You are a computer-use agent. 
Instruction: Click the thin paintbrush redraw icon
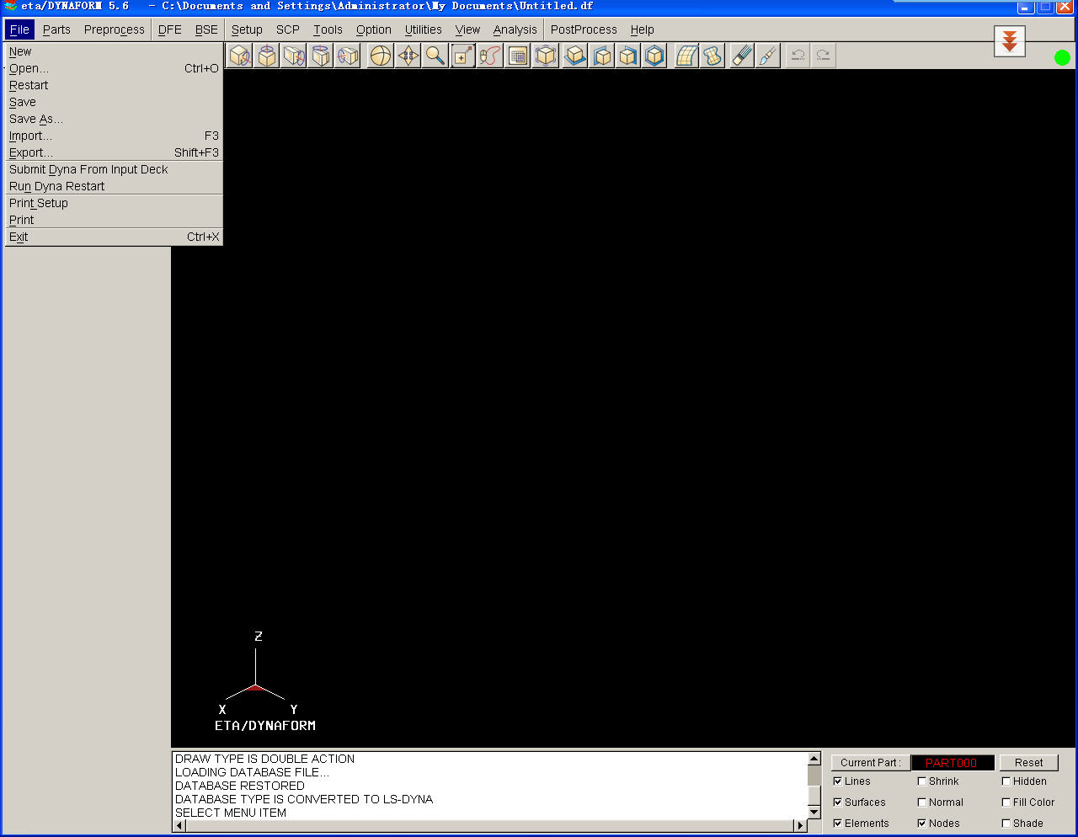click(768, 56)
